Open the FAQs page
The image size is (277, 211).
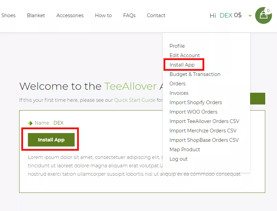coord(129,15)
